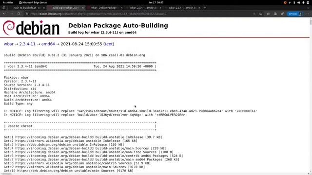Screen dimensions: 312x175
Task: Click the 'Distribution: sid' line
Action: click(20, 88)
